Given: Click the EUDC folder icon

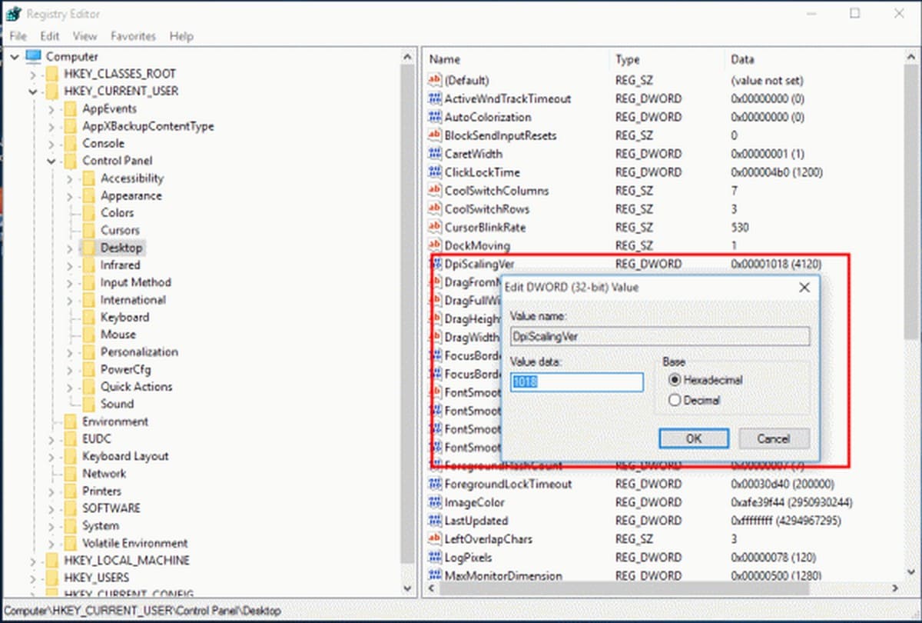Looking at the screenshot, I should pos(70,439).
